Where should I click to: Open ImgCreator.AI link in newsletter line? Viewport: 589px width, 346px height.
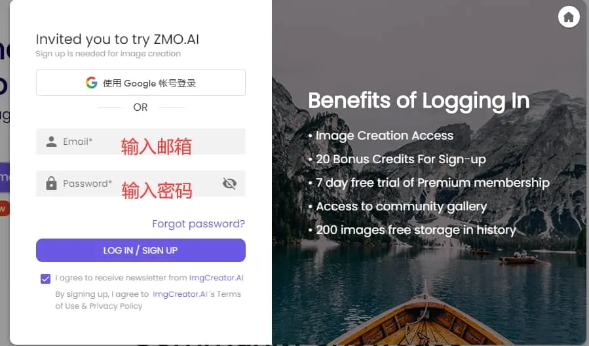(216, 278)
